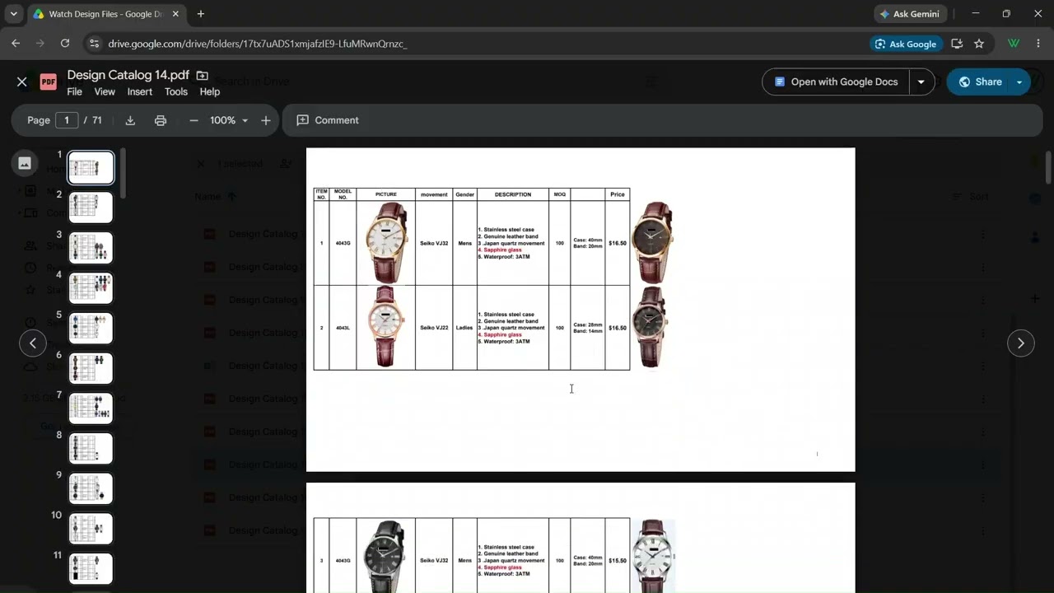
Task: Reload the current page
Action: (x=65, y=44)
